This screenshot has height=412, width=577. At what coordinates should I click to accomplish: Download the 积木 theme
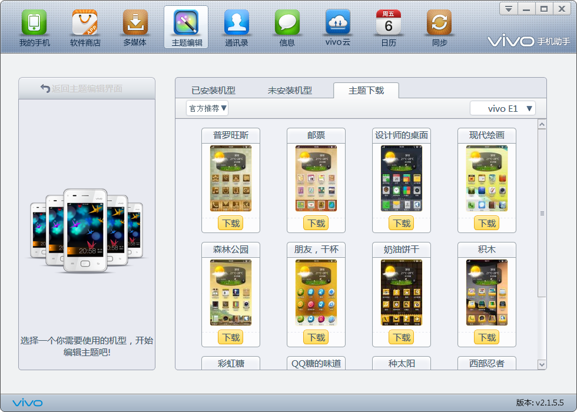(x=487, y=338)
